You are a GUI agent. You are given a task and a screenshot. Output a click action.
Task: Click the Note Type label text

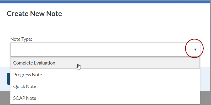tap(21, 39)
